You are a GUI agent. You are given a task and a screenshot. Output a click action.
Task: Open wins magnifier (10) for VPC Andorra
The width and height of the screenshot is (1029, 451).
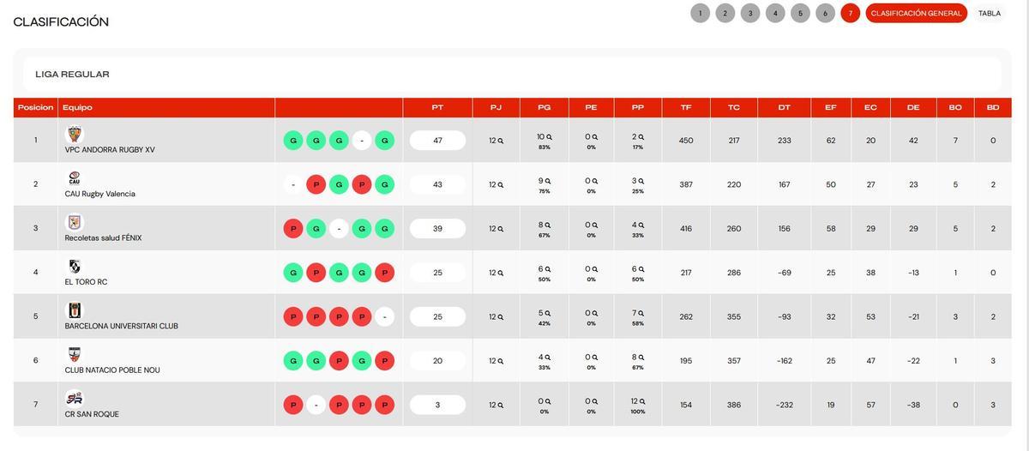tap(550, 136)
